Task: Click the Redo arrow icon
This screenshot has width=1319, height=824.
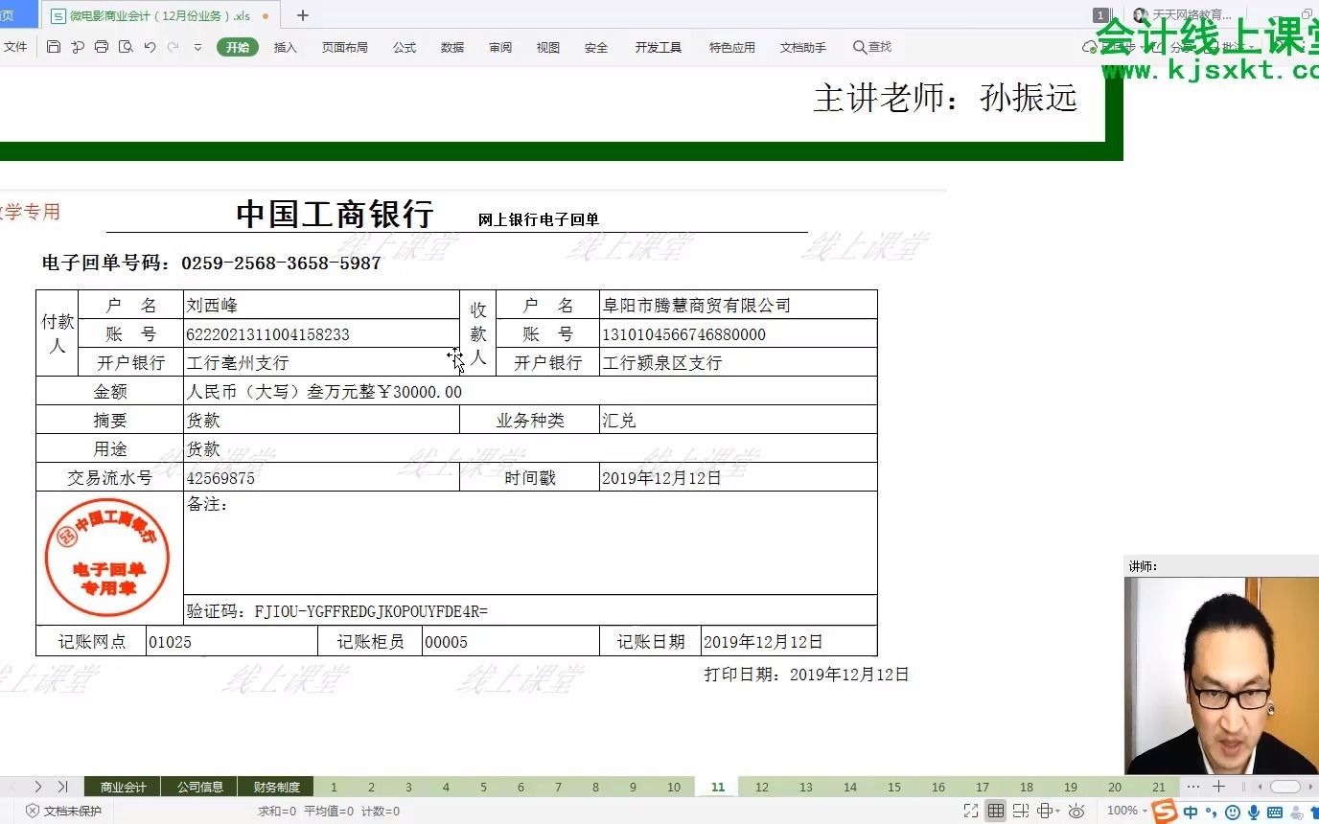Action: pyautogui.click(x=173, y=47)
